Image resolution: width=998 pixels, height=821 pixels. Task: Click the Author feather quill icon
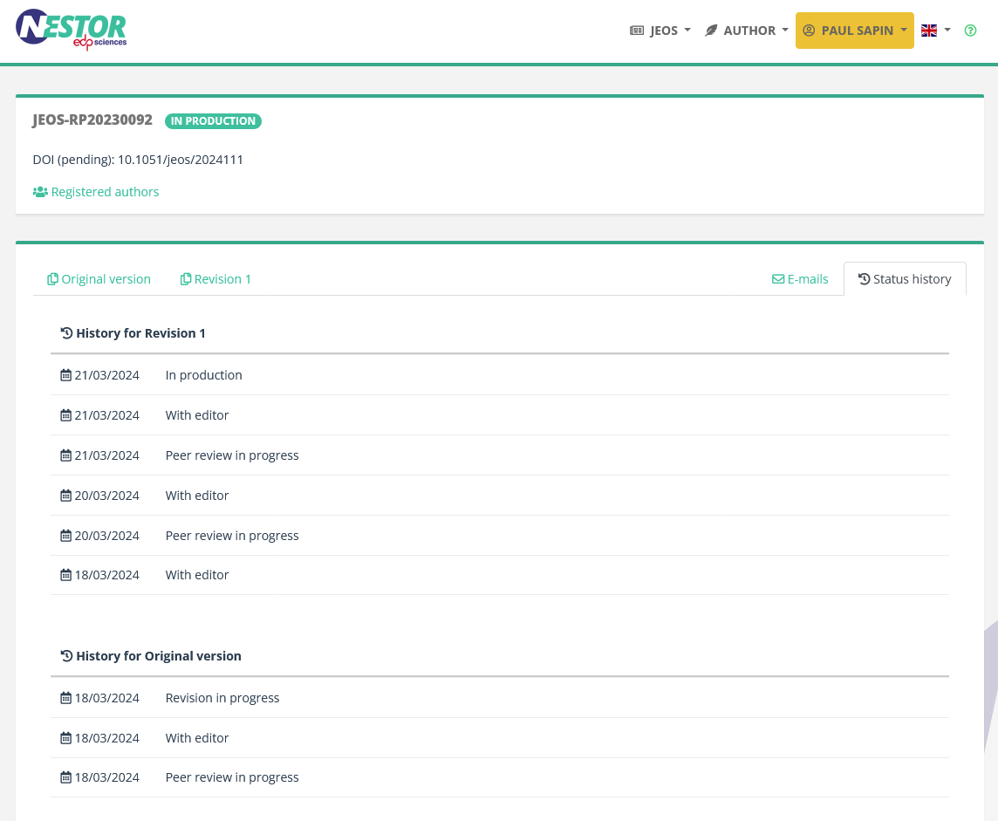[x=711, y=31]
